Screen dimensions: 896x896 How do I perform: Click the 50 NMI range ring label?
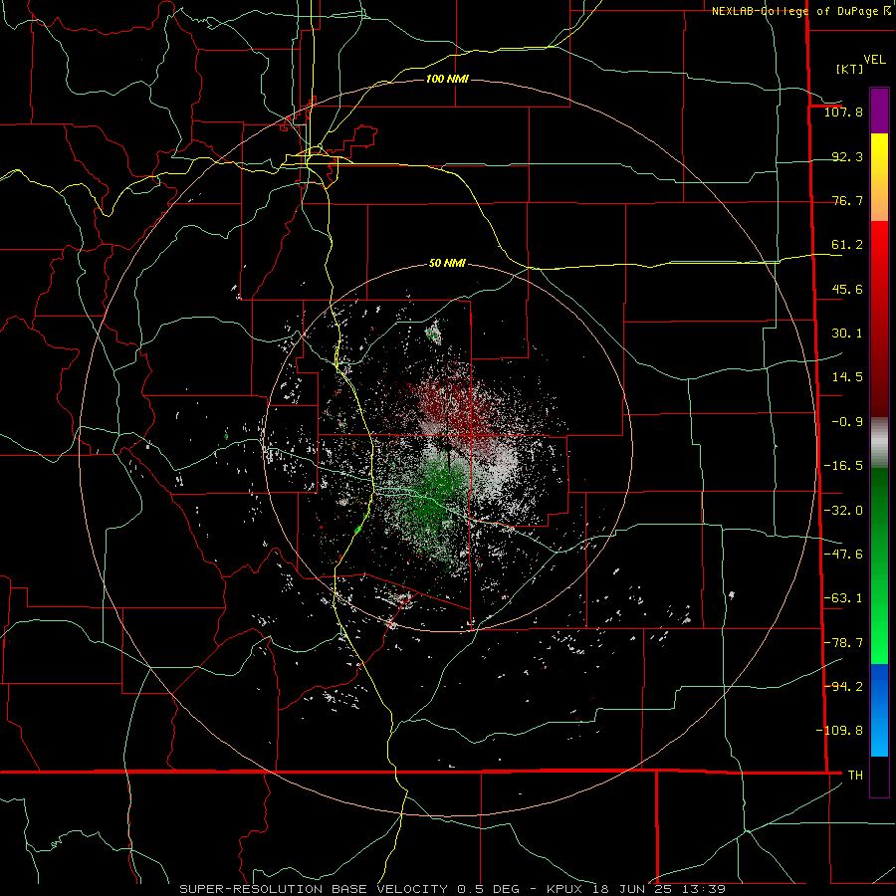pos(447,263)
